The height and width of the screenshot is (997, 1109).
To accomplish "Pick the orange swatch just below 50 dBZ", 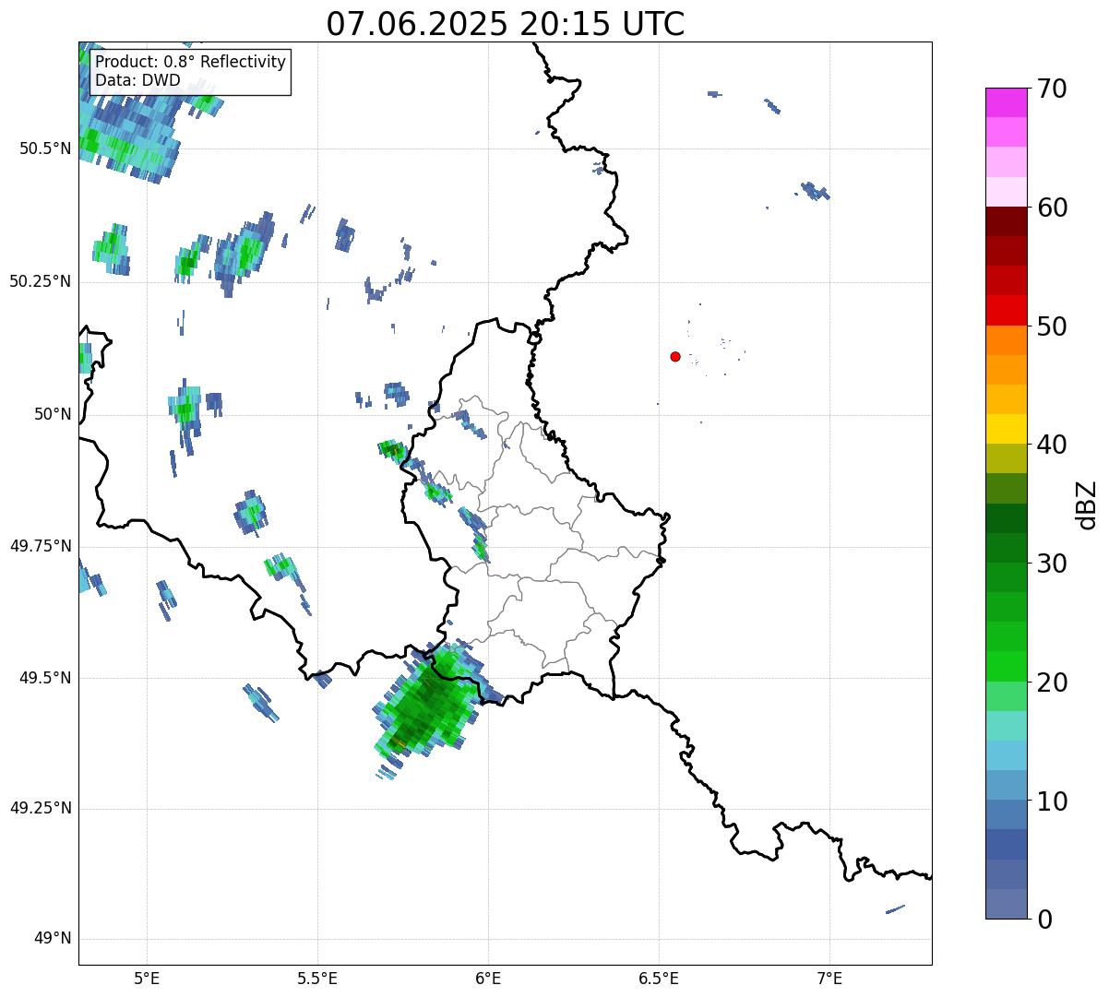I will pyautogui.click(x=1006, y=340).
